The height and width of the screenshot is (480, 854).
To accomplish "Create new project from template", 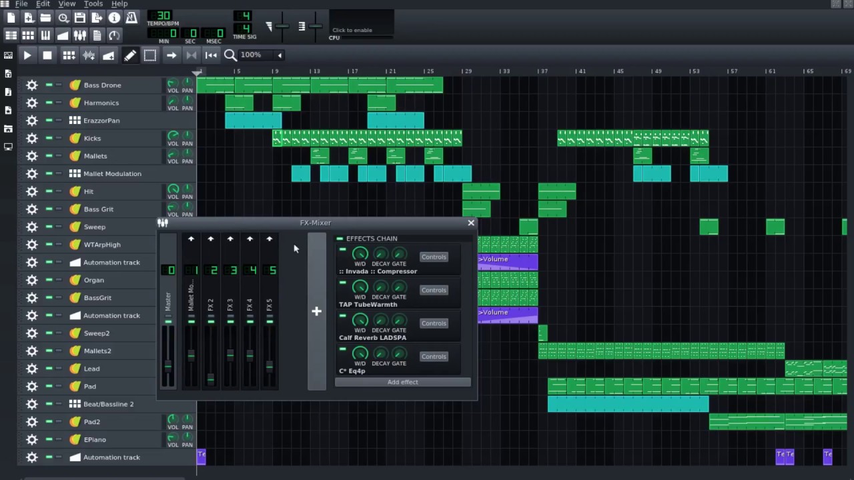I will click(29, 18).
